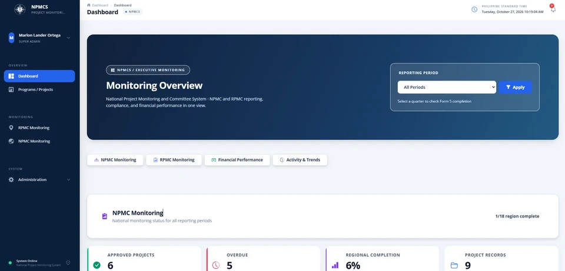Click the Regional Completion card heading
Screen dimensions: 565x271
(x=373, y=255)
